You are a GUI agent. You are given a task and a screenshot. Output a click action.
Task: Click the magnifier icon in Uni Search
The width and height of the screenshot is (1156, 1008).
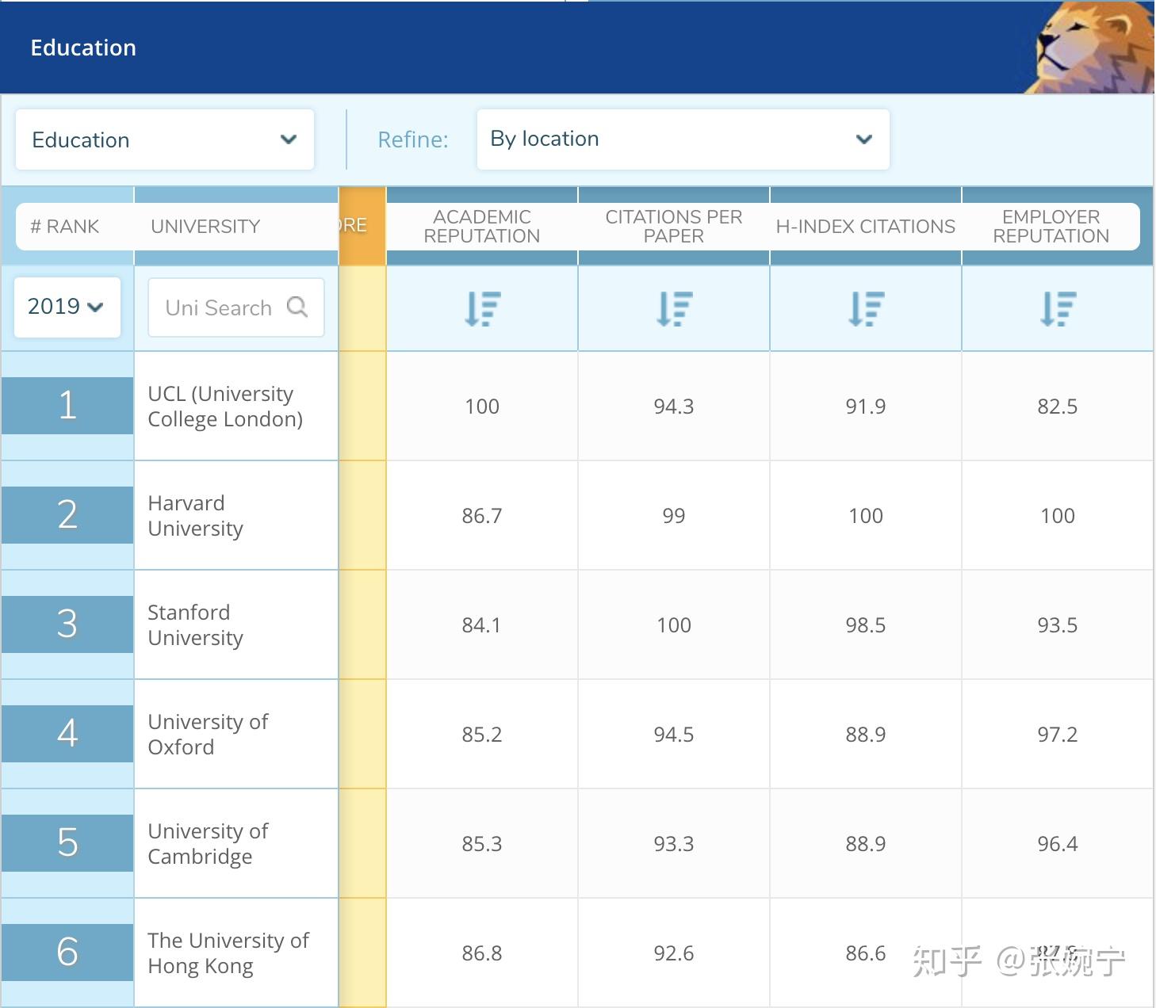[x=298, y=307]
